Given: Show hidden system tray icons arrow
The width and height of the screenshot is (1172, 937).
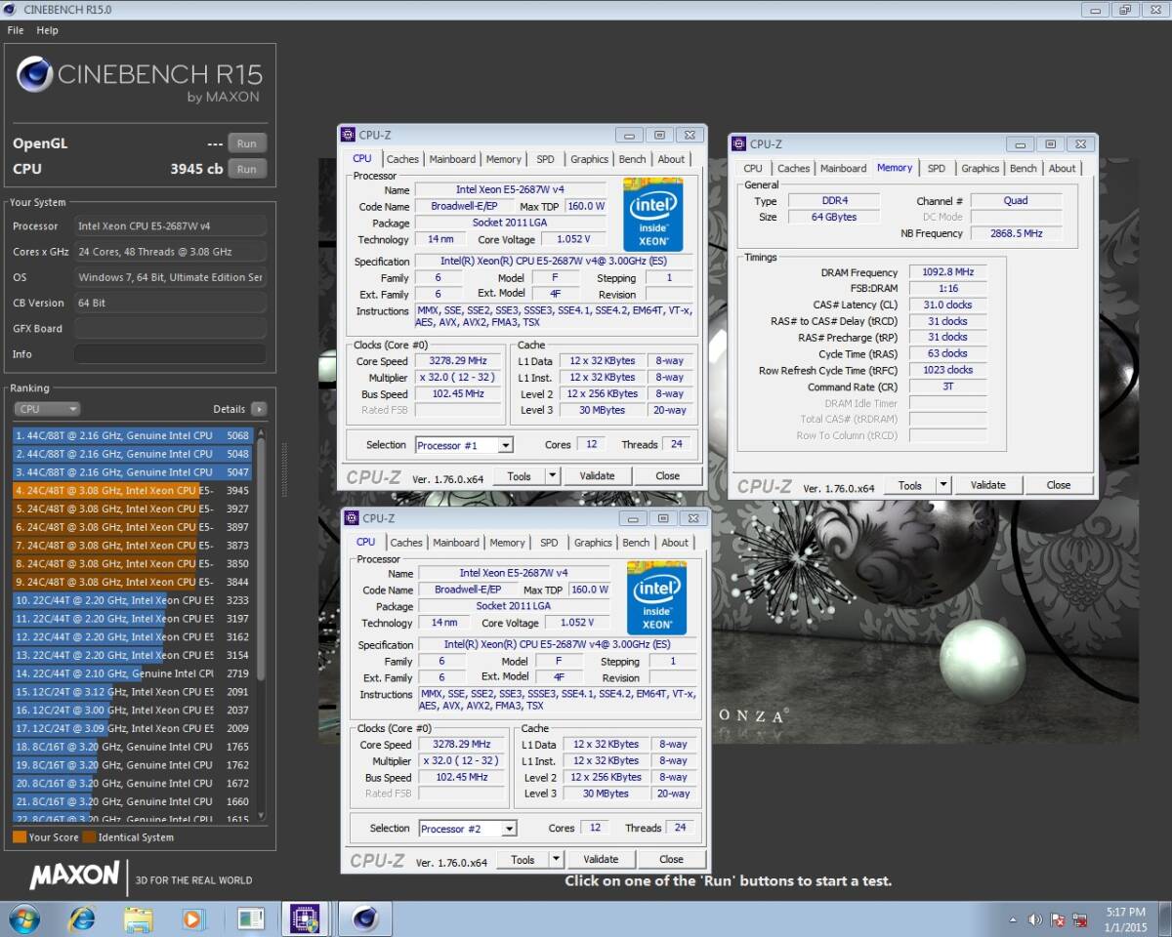Looking at the screenshot, I should tap(1014, 919).
